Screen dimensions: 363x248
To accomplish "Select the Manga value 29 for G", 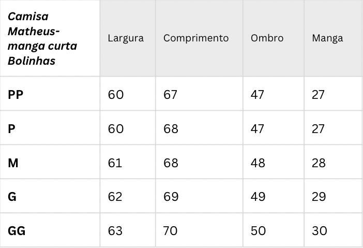I will point(319,197).
